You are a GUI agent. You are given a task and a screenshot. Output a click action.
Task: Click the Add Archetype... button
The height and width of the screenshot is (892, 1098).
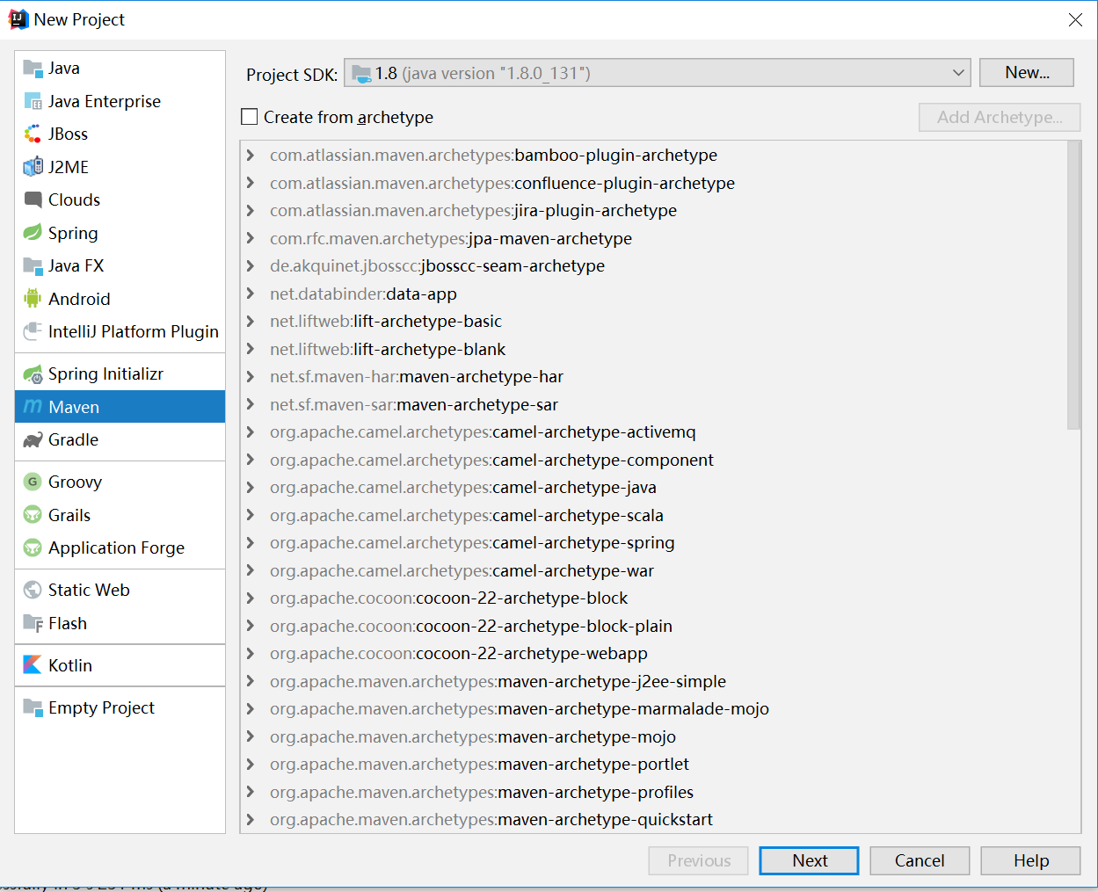1000,117
